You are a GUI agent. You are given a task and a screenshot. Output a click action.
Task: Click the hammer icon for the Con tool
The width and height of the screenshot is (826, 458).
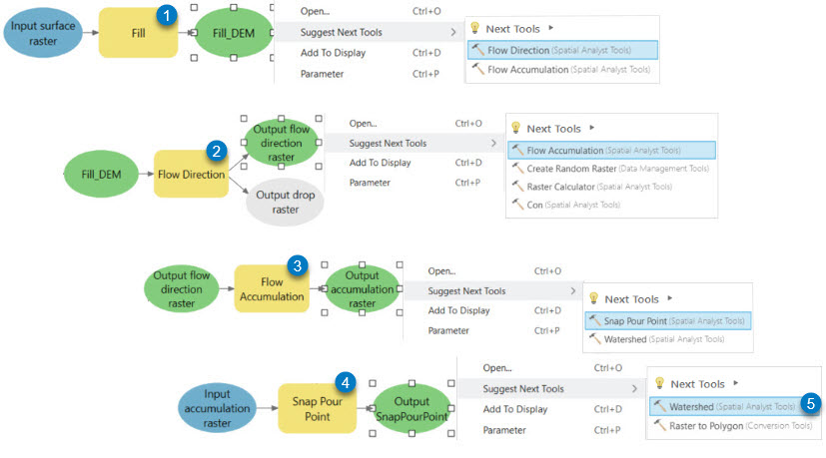517,204
